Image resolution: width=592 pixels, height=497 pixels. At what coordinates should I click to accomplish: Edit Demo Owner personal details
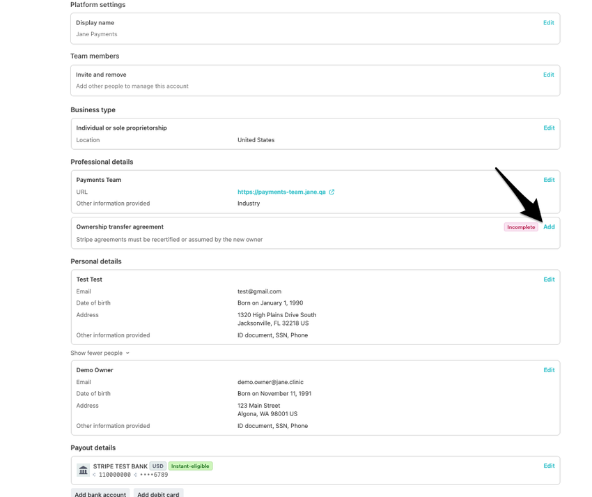[x=549, y=370]
